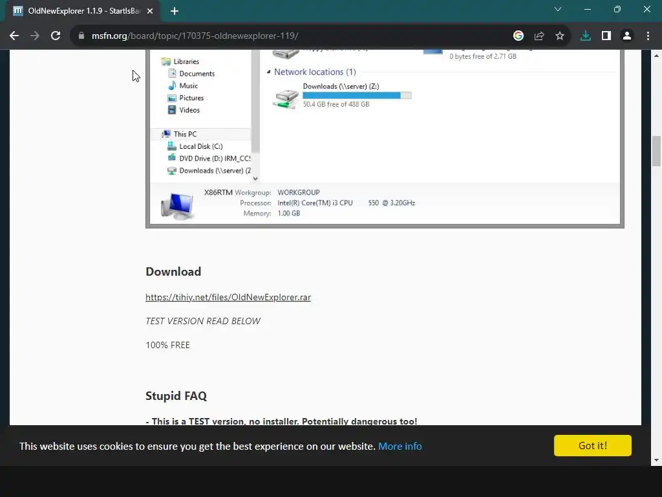Open Google search icon in address bar
The width and height of the screenshot is (662, 497).
(518, 36)
